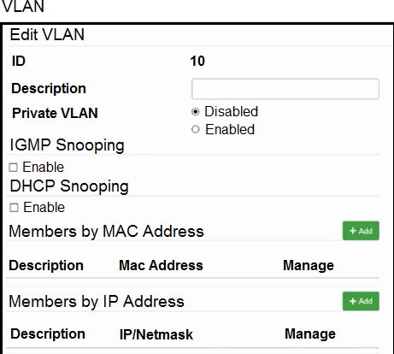Viewport: 394px width, 354px height.
Task: Click the Mac Address column header
Action: click(161, 265)
